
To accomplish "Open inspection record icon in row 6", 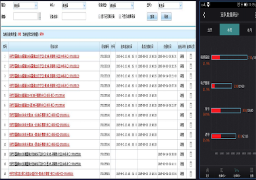I will [x=191, y=106].
